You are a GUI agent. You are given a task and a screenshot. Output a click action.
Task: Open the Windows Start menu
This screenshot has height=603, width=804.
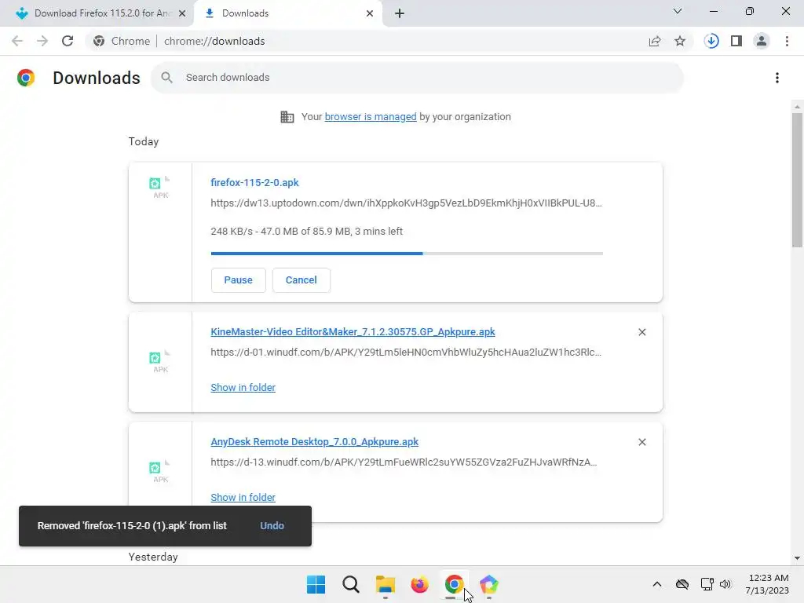coord(316,584)
